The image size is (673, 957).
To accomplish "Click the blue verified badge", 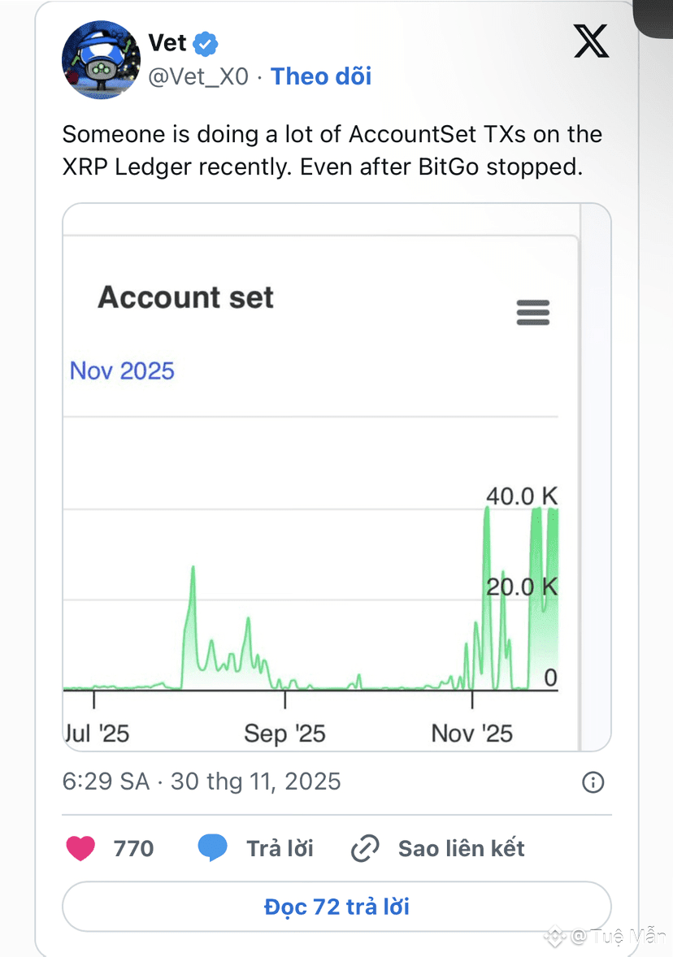I will [206, 42].
